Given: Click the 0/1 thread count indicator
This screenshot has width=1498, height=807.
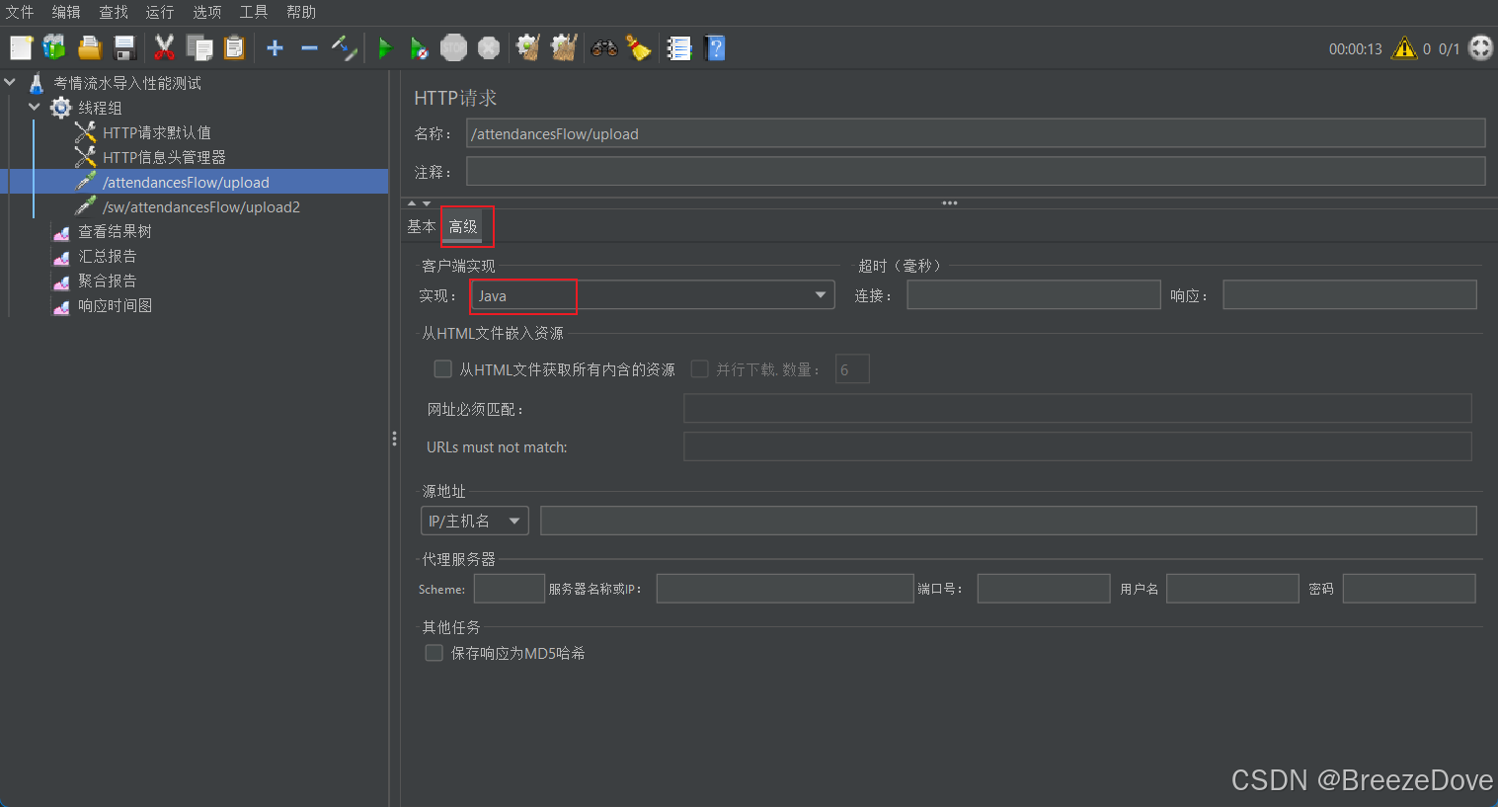Looking at the screenshot, I should pos(1448,47).
